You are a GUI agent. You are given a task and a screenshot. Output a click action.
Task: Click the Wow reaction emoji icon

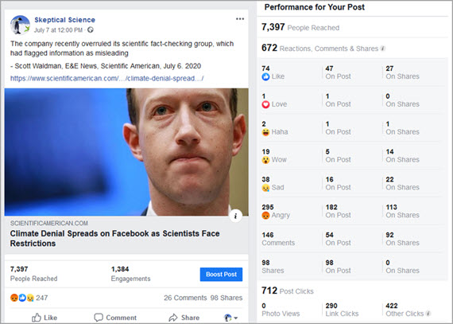265,160
